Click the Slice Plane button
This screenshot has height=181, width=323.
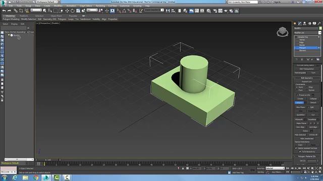300,107
